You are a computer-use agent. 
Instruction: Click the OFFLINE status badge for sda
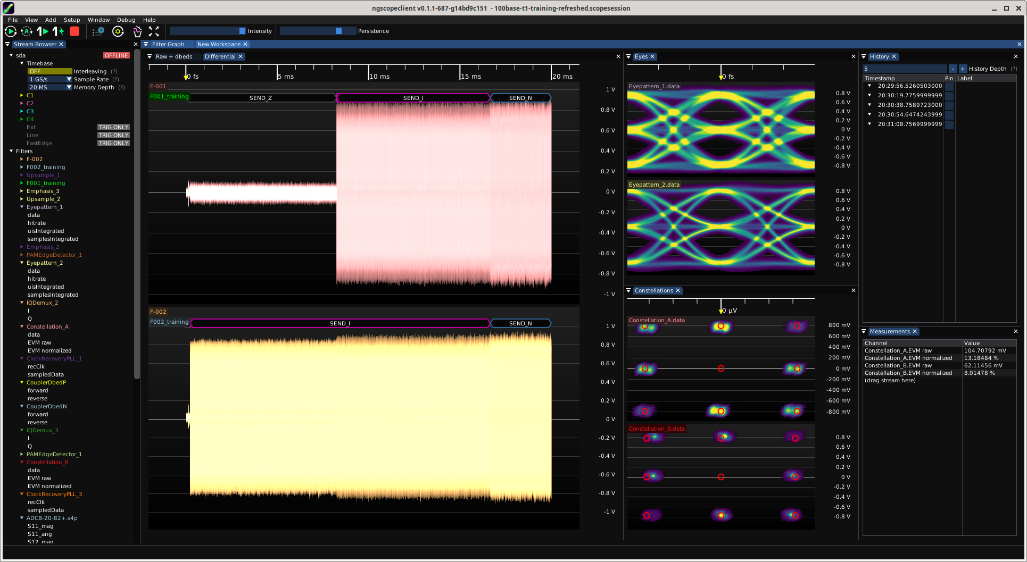pos(116,55)
